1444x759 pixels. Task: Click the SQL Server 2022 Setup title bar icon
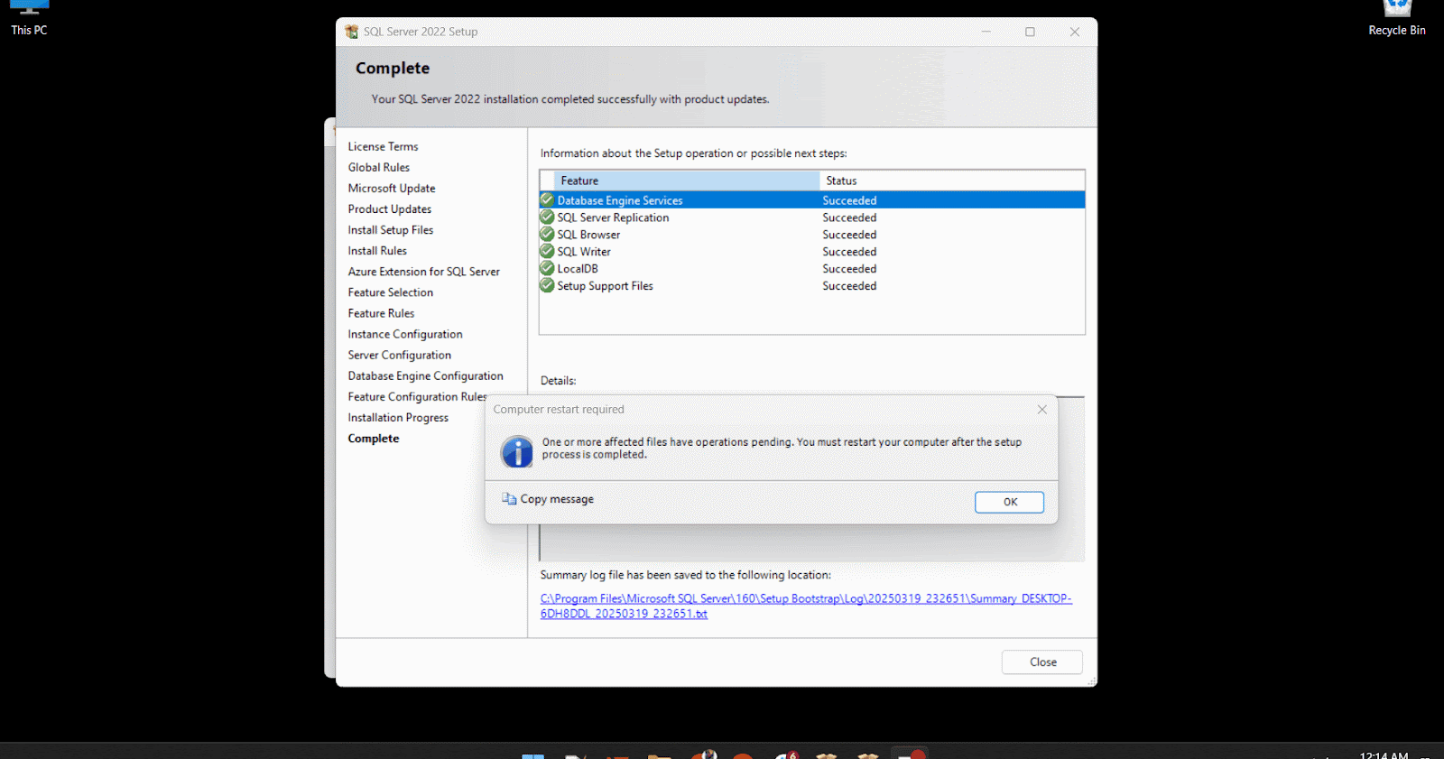[351, 32]
